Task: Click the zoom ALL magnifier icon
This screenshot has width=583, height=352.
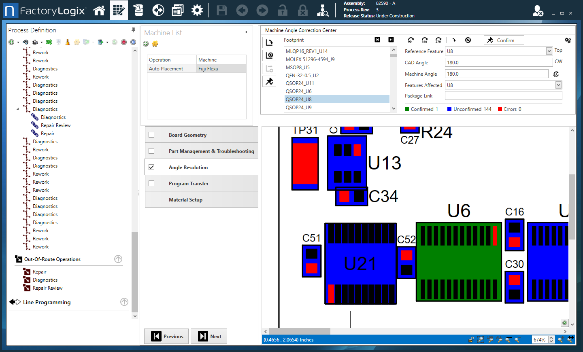Action: click(x=500, y=340)
